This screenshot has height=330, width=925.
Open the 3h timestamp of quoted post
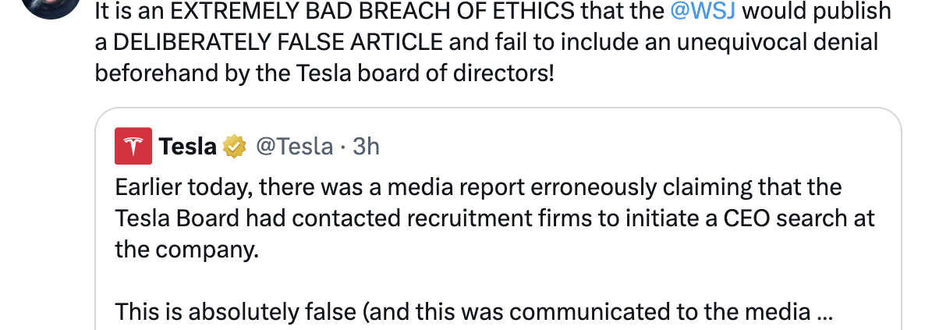pyautogui.click(x=366, y=146)
